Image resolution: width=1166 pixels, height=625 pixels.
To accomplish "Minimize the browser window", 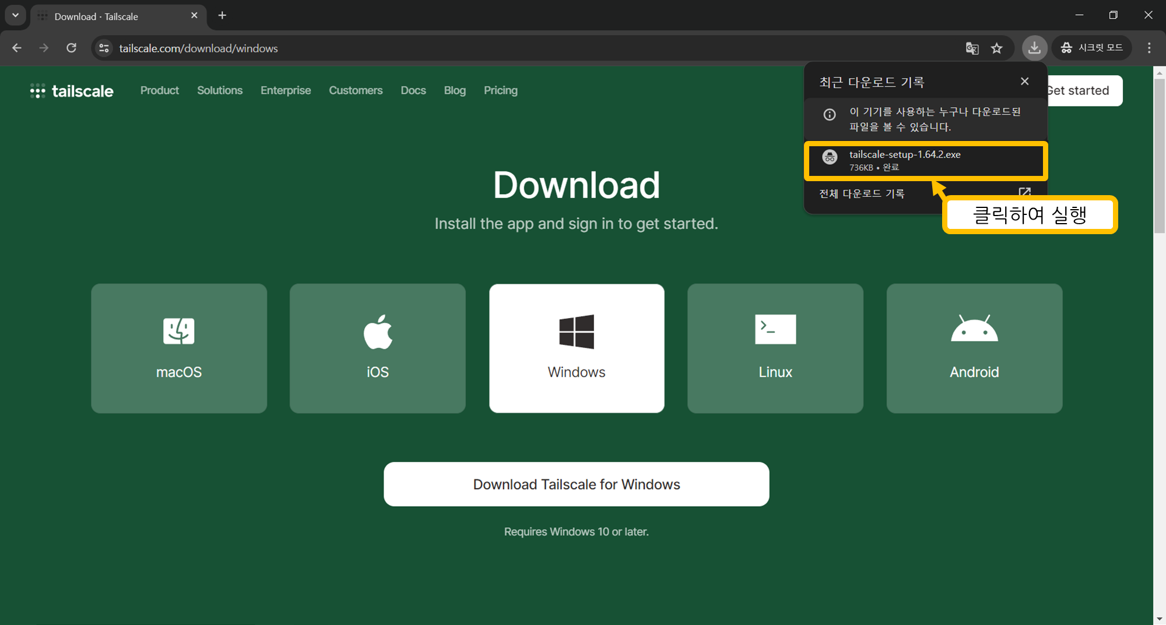I will (1079, 15).
